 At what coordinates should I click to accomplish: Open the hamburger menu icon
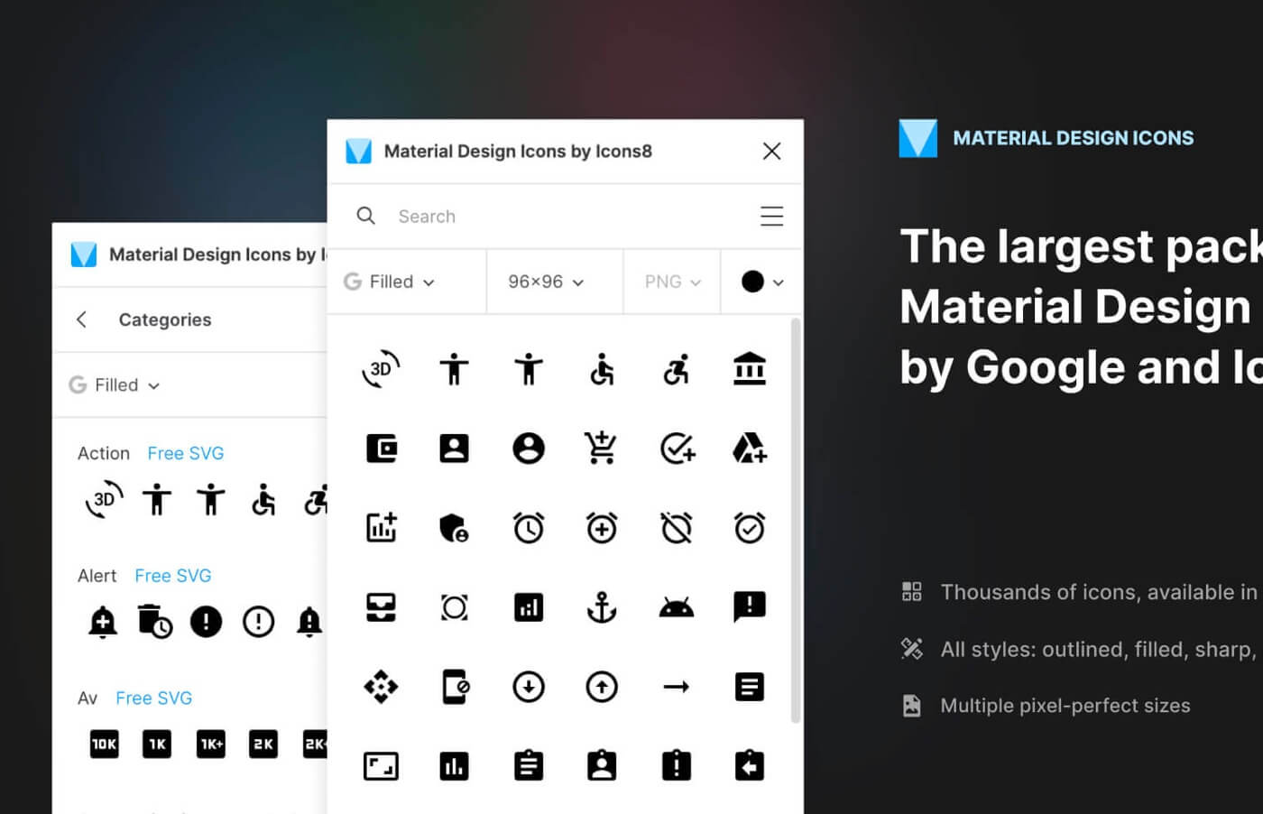tap(771, 217)
